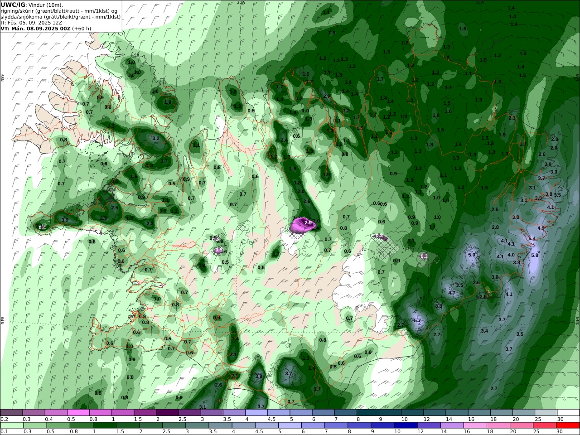Image resolution: width=580 pixels, height=435 pixels.
Task: Select the 'IT: Fös. 05. 09. 2025 12Z' line
Action: pos(32,22)
